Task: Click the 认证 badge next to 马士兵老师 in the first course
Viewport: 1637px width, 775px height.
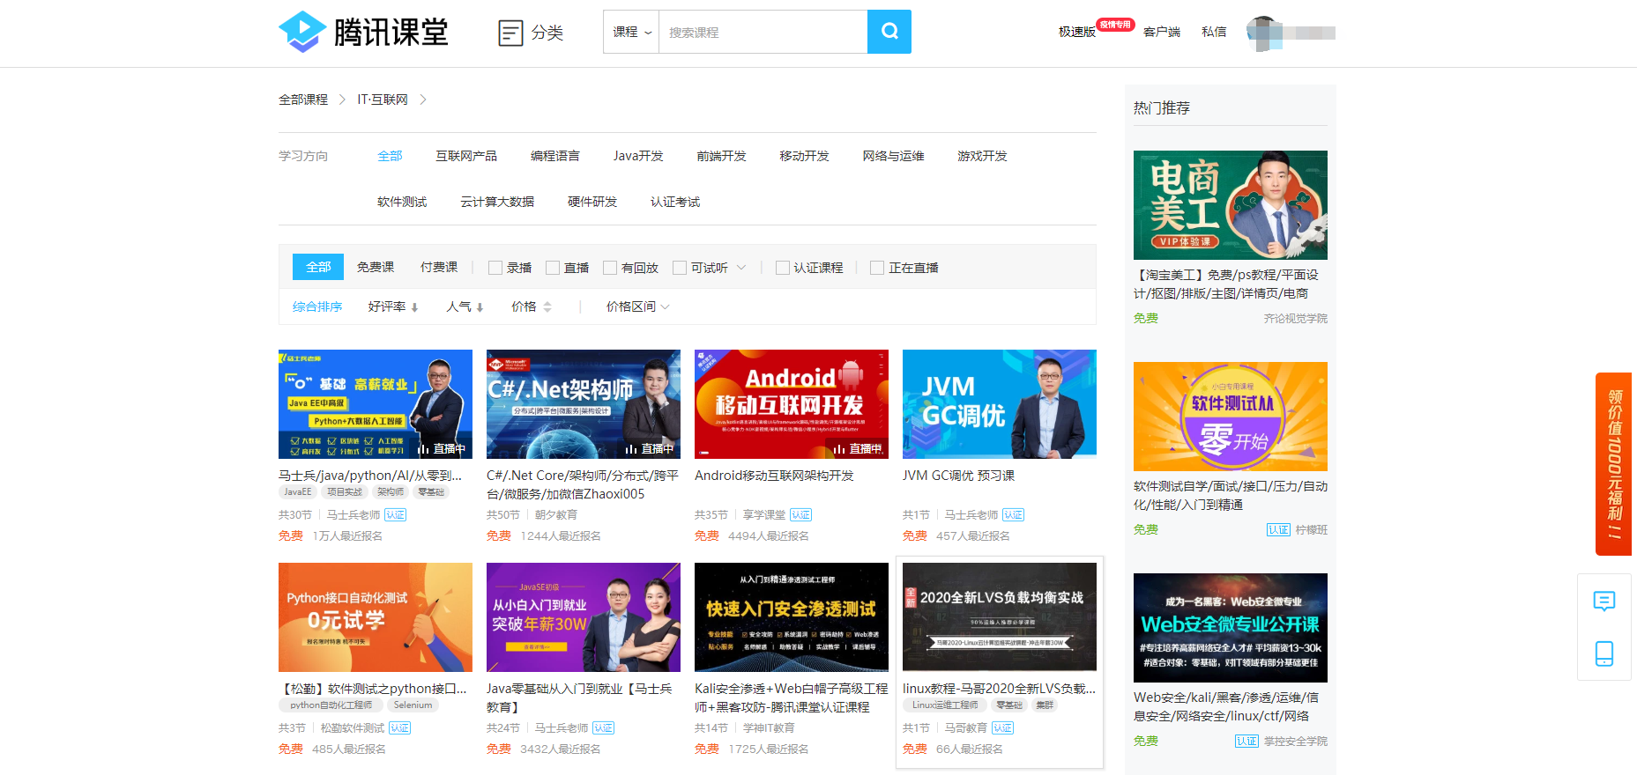Action: [x=395, y=515]
